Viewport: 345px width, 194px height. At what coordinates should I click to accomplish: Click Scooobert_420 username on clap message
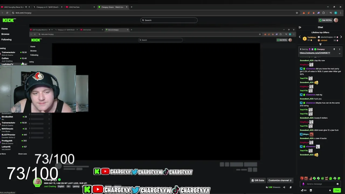click(x=306, y=61)
